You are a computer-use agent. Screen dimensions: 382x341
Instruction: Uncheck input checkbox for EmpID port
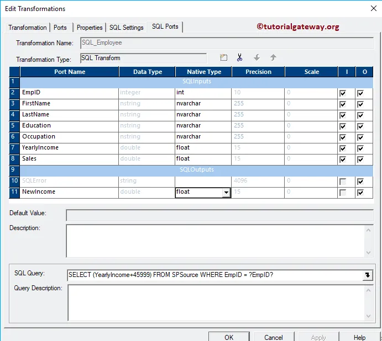pyautogui.click(x=343, y=93)
